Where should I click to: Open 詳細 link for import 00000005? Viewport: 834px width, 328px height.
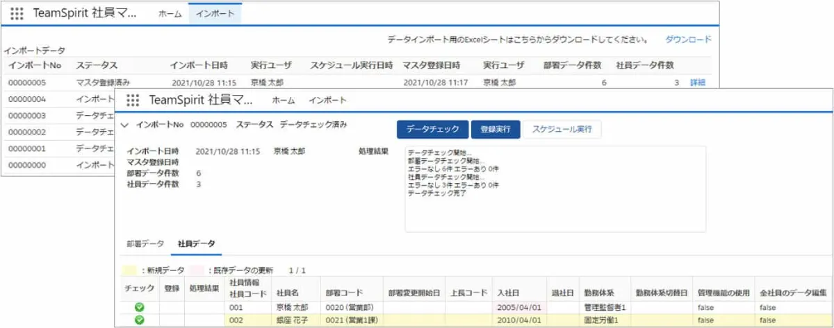pyautogui.click(x=698, y=83)
